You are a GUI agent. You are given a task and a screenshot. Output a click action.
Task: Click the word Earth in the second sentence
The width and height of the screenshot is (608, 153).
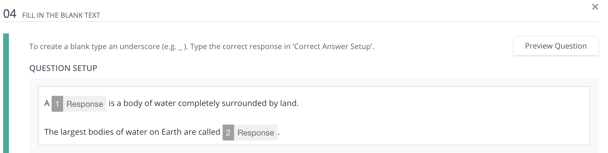171,132
